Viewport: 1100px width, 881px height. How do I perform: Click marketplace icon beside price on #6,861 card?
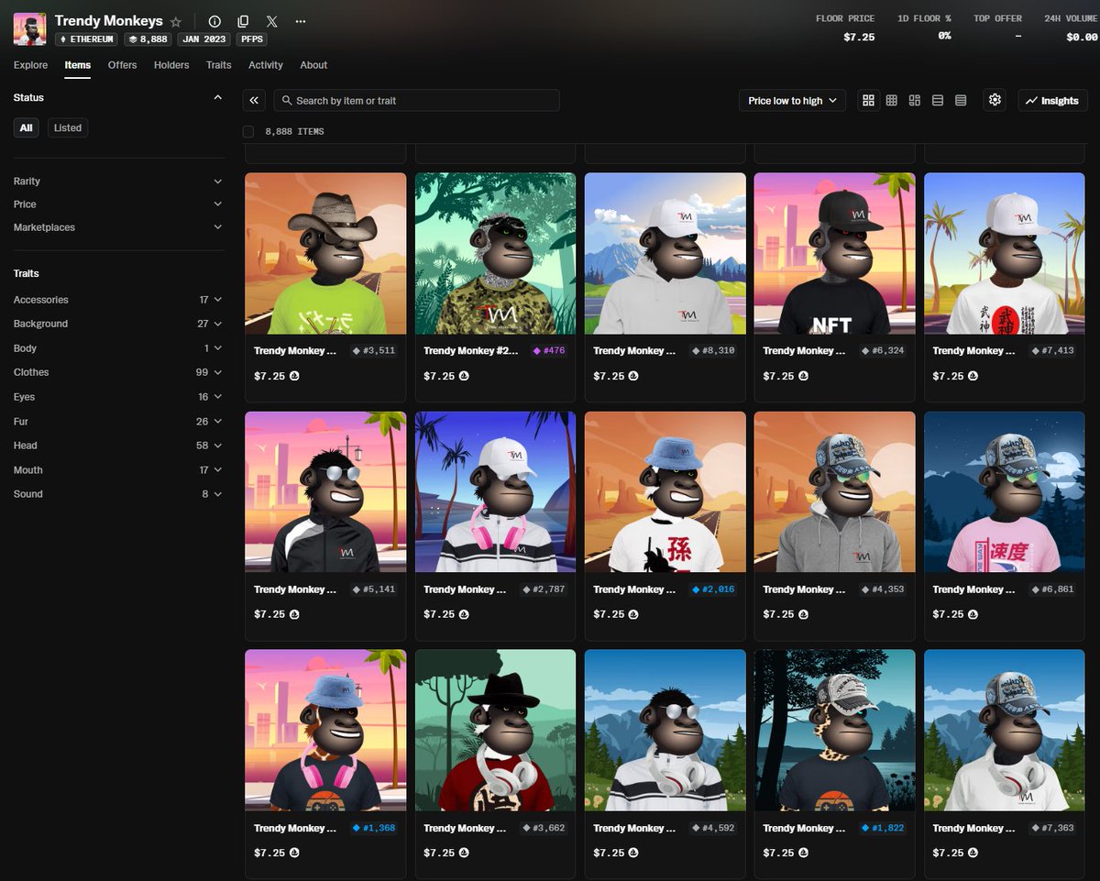coord(973,614)
